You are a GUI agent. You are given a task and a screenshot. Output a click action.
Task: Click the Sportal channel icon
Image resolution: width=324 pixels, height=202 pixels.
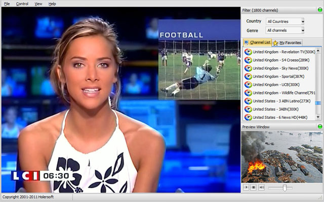pos(248,76)
